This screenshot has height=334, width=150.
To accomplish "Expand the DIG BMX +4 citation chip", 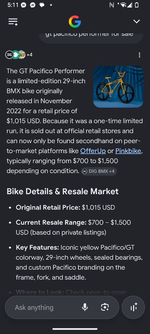I will point(99,171).
